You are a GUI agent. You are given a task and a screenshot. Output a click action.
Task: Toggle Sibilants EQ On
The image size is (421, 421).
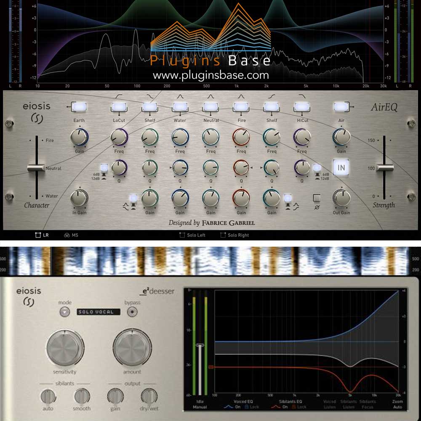280,407
